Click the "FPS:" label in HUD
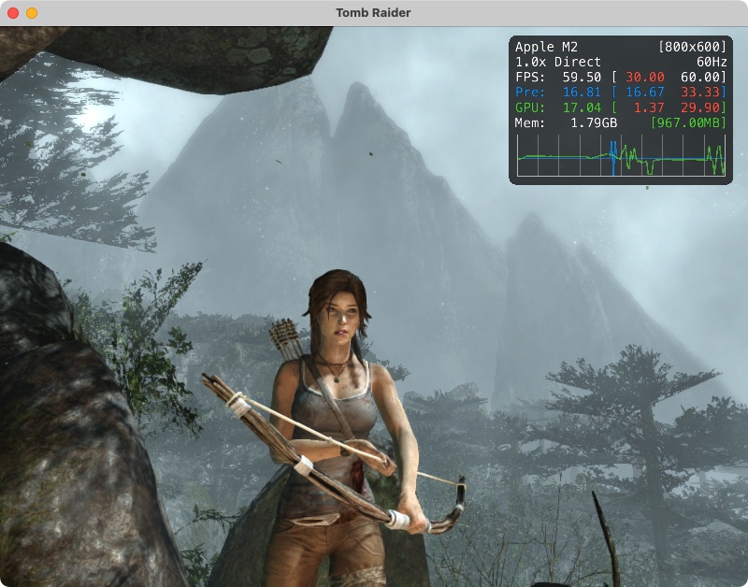This screenshot has width=748, height=587. tap(530, 78)
